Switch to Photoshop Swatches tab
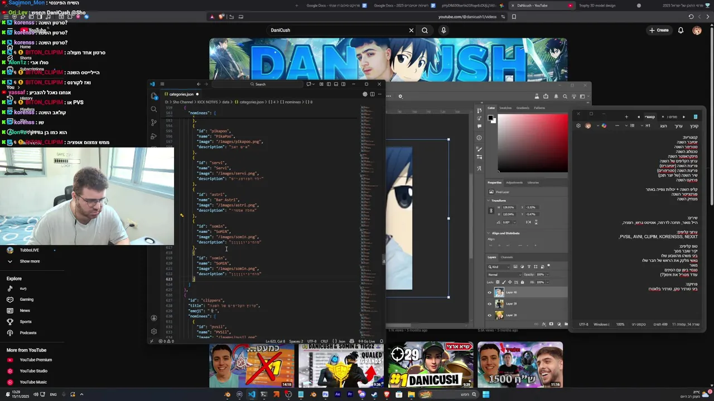This screenshot has width=714, height=401. point(505,108)
